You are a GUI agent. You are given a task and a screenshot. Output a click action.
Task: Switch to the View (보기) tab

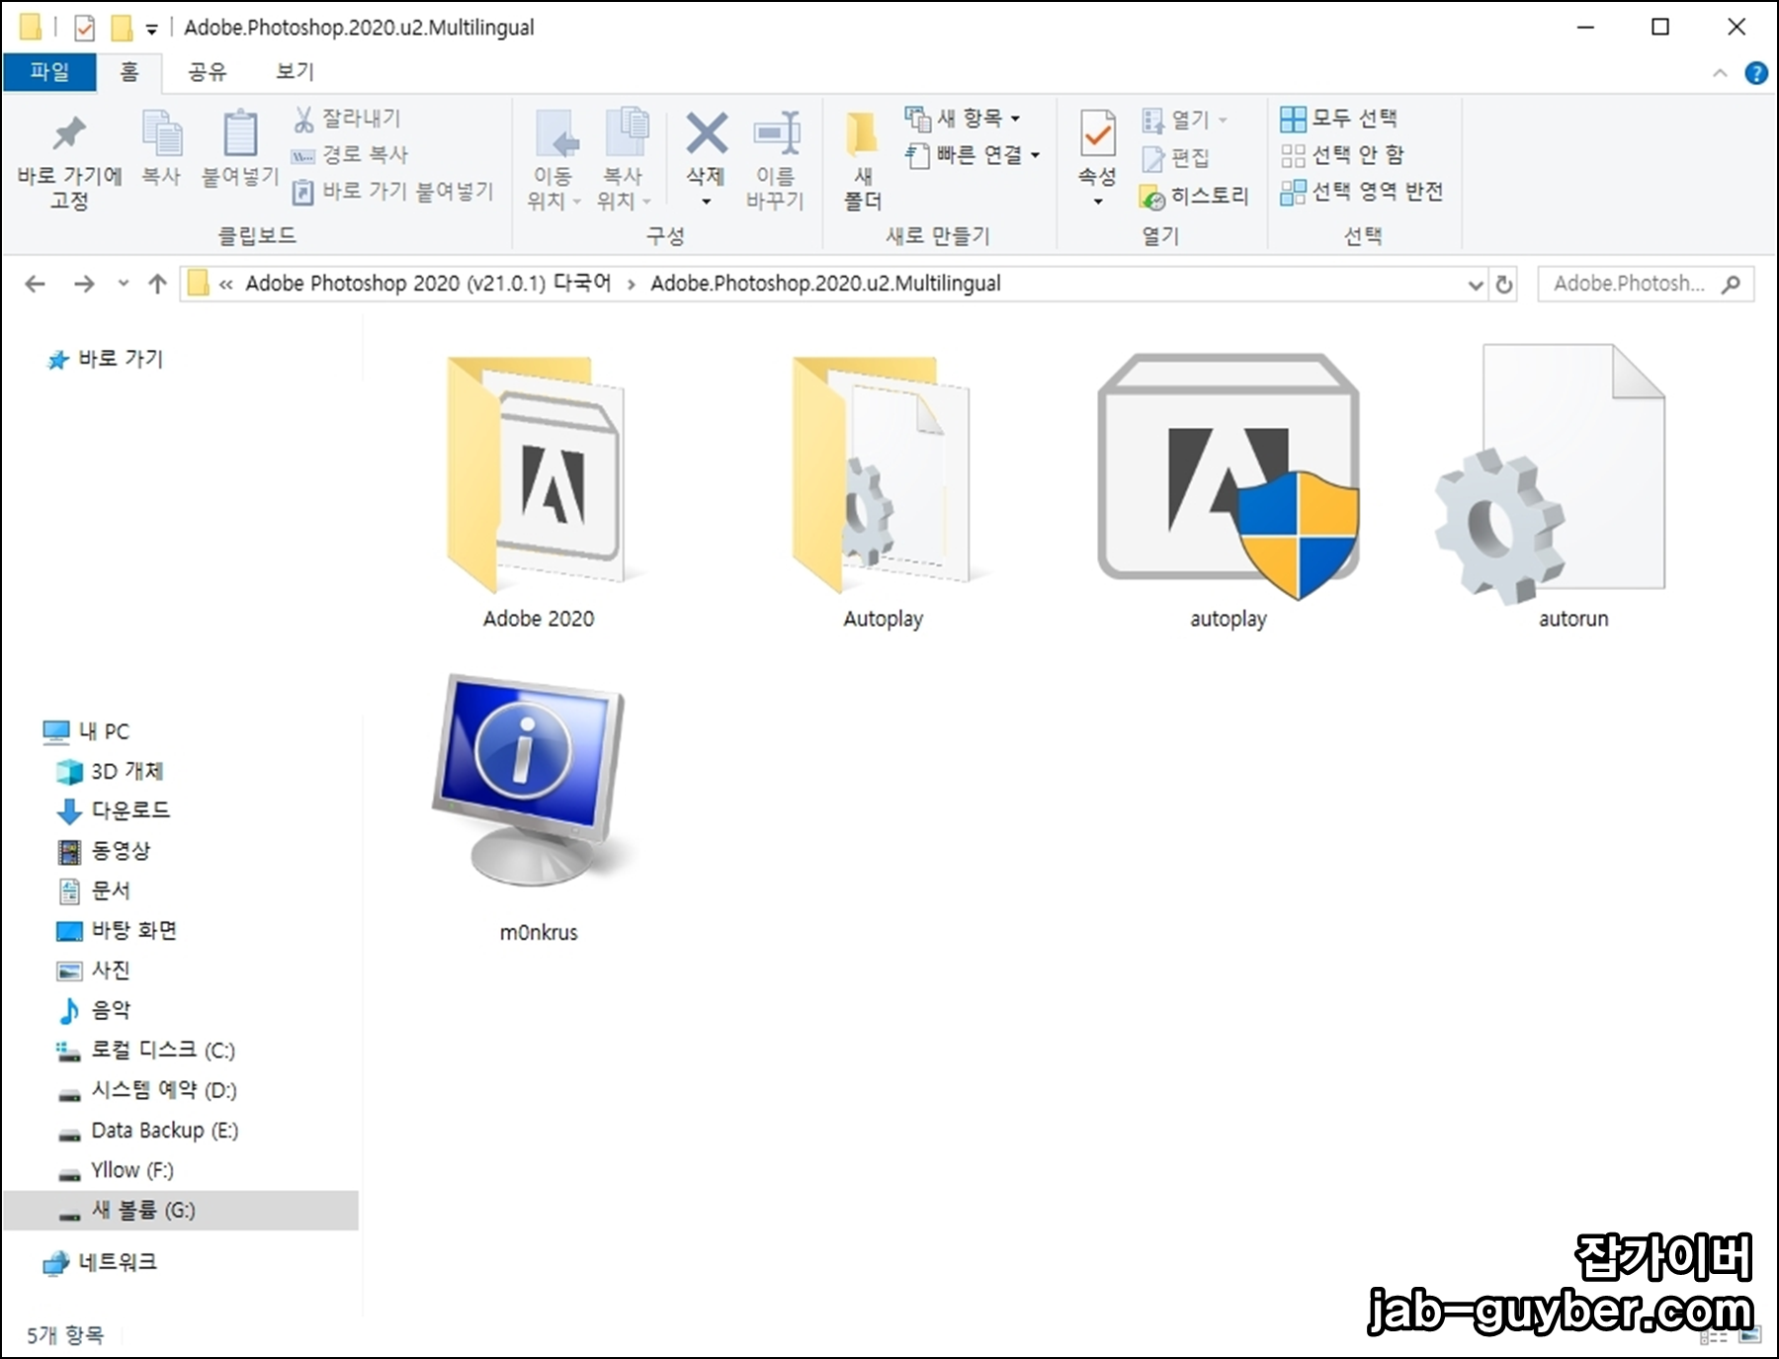(x=295, y=72)
